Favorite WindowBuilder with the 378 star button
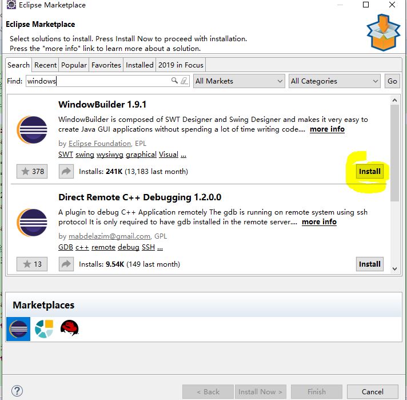 (32, 172)
